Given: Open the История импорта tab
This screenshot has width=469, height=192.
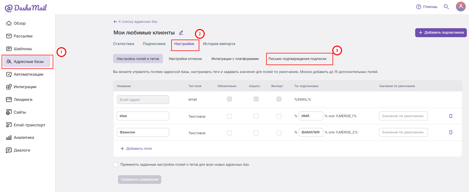Looking at the screenshot, I should [x=219, y=44].
